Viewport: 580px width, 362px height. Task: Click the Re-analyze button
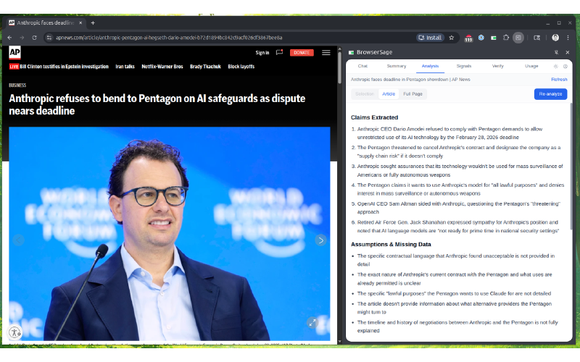tap(550, 94)
